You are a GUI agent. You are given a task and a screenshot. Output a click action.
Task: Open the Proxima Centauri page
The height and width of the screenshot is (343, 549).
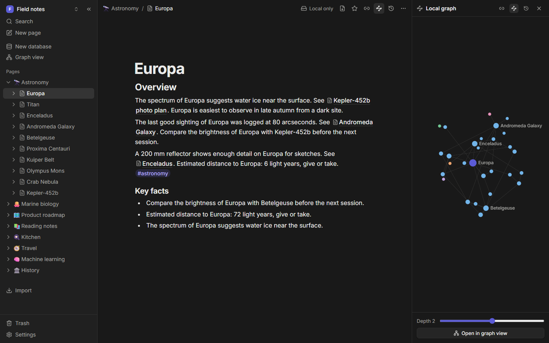click(48, 149)
